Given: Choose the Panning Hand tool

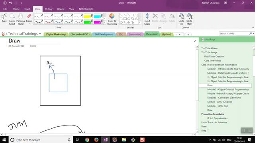Looking at the screenshot, I should 20,19.
